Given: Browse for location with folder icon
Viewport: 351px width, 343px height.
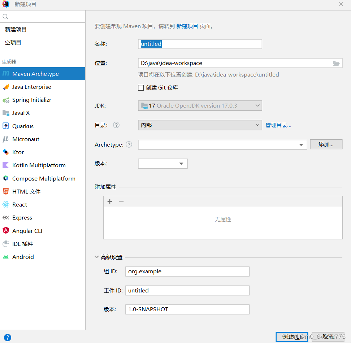Looking at the screenshot, I should (336, 63).
